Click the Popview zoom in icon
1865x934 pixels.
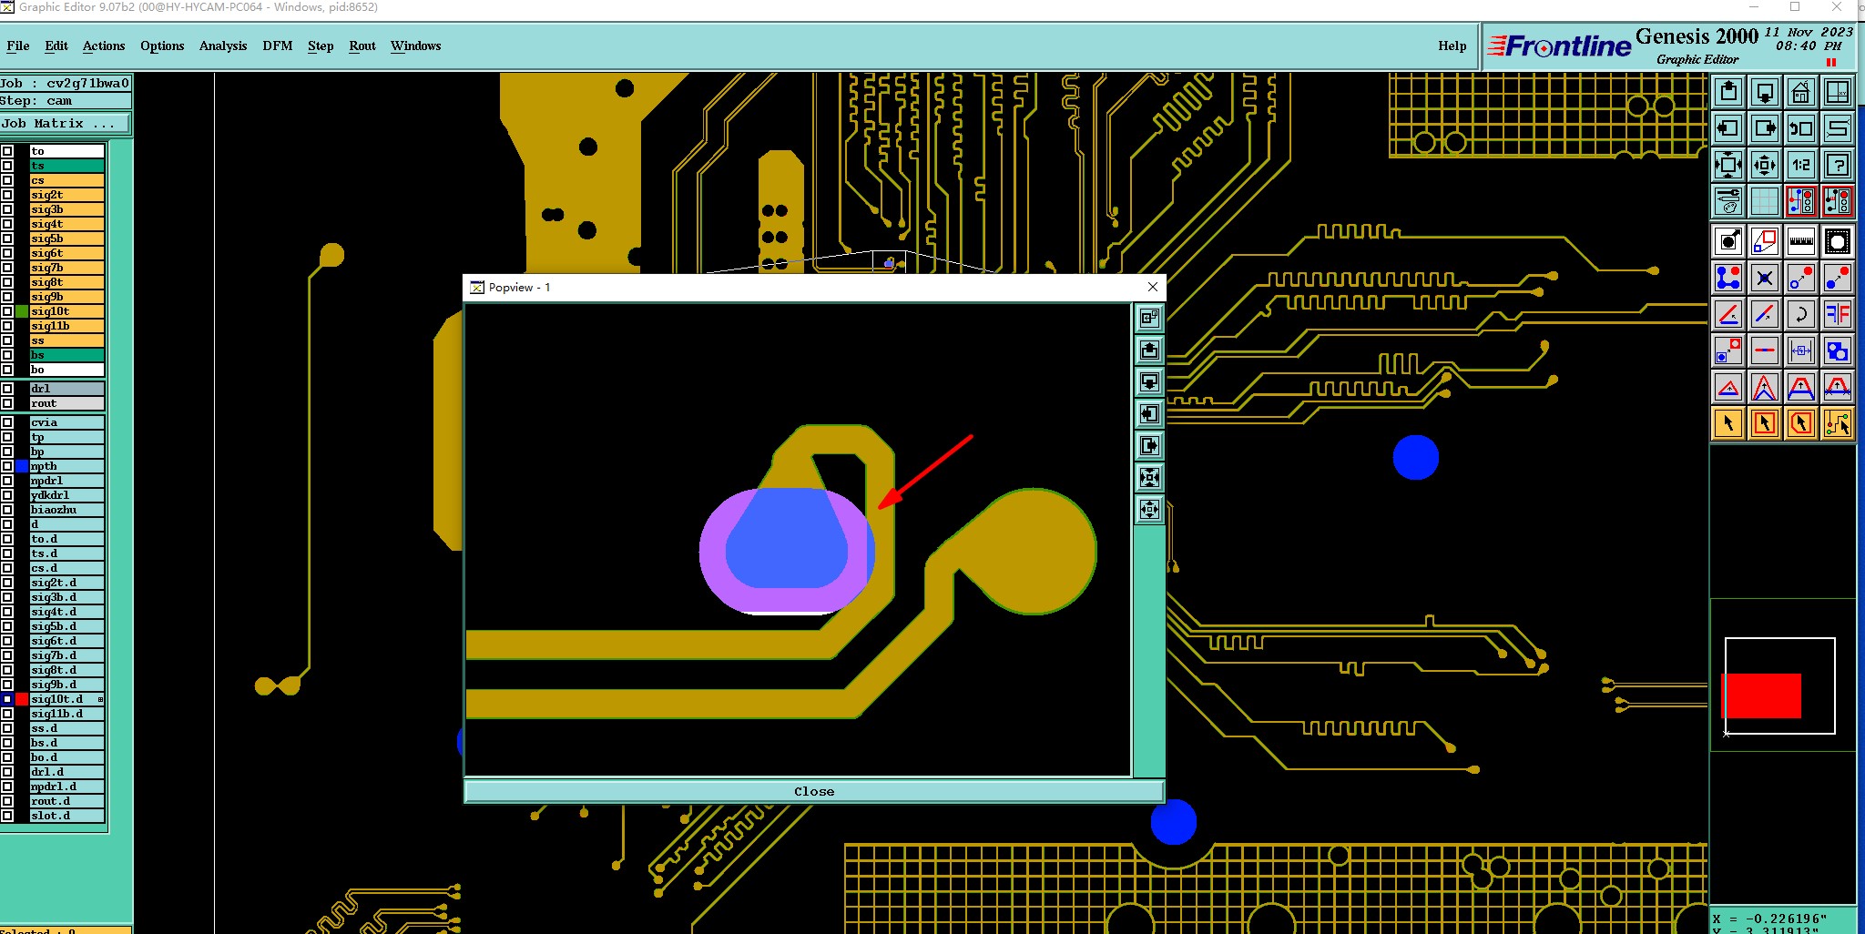point(1150,478)
